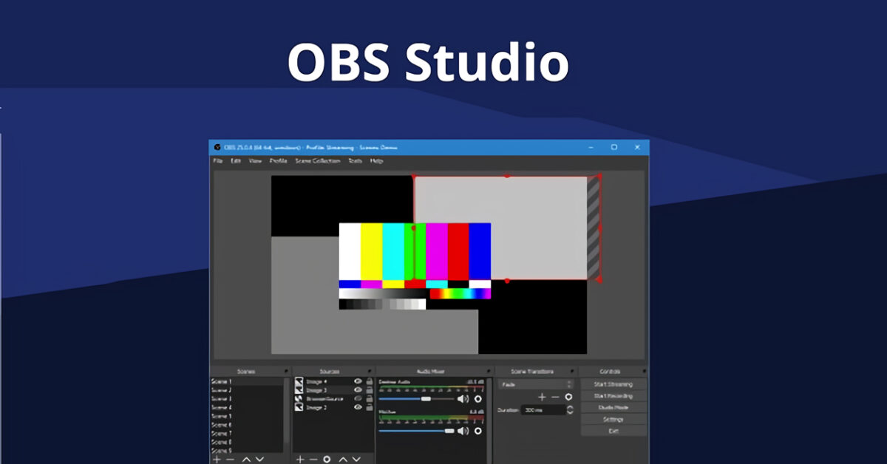The image size is (887, 464).
Task: Open properties gear icon in Sources panel
Action: 327,459
